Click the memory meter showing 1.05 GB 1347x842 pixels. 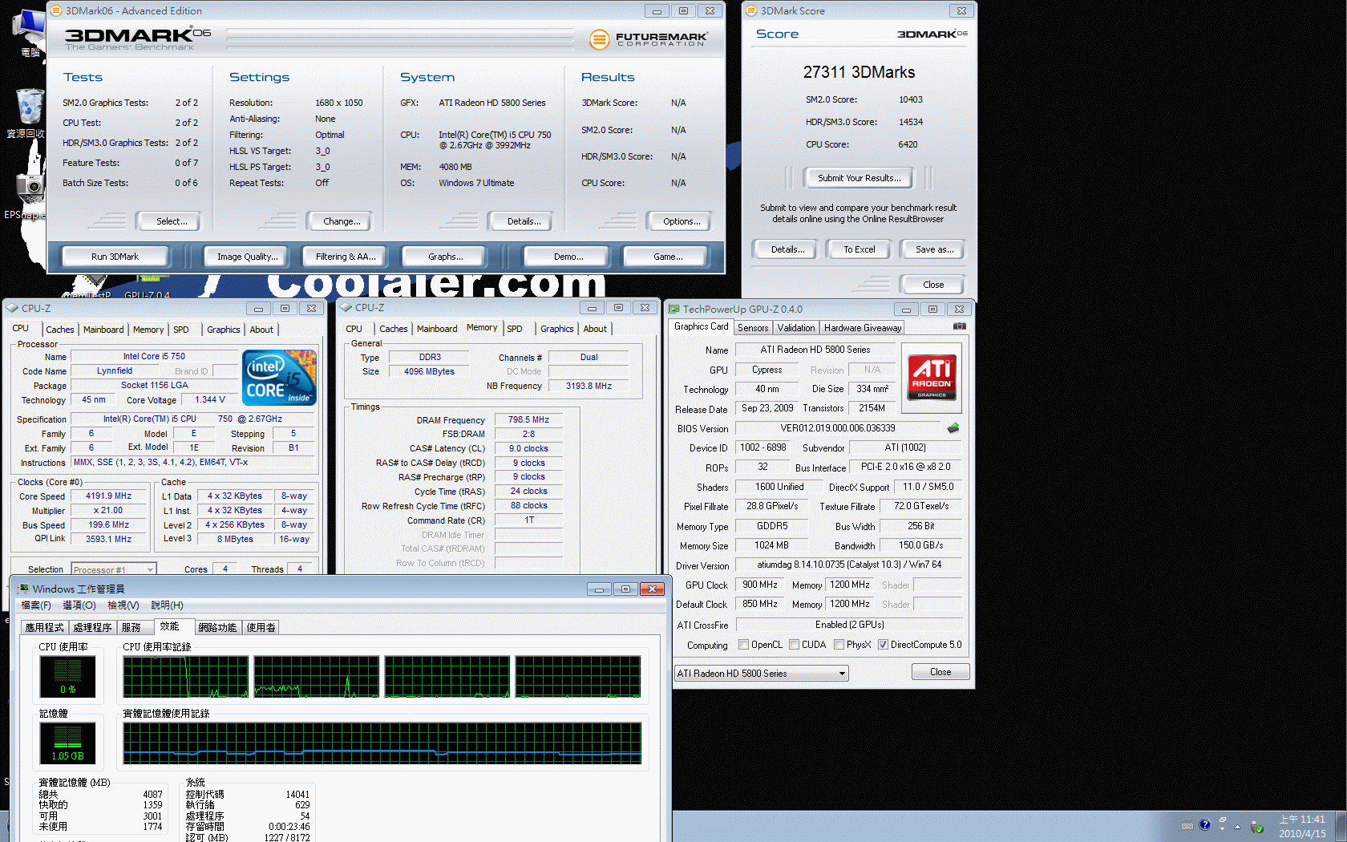pos(67,743)
